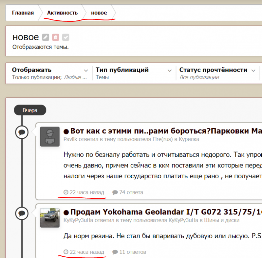Switch to the Главная tab
This screenshot has width=262, height=258.
(x=23, y=13)
